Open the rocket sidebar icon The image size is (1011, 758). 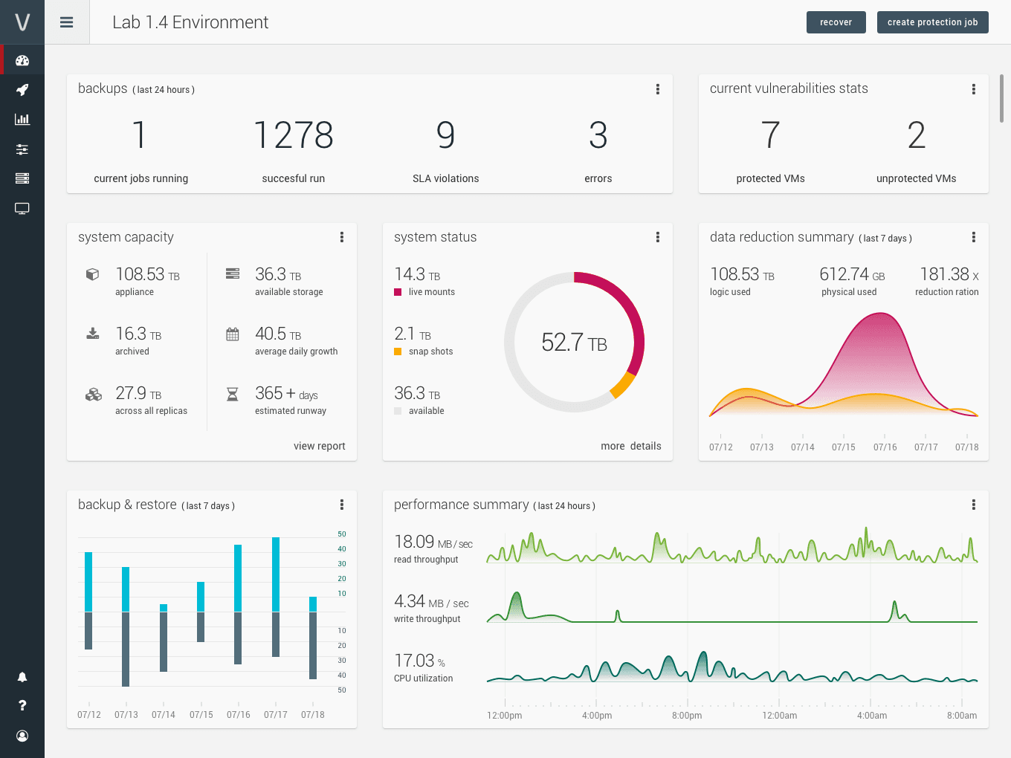pos(22,90)
